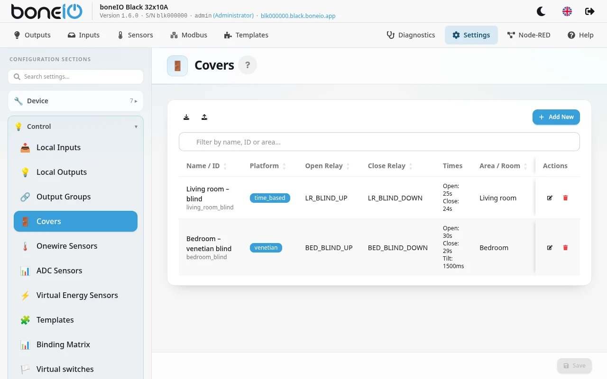This screenshot has width=607, height=379.
Task: Open Local Outputs section
Action: (75, 172)
